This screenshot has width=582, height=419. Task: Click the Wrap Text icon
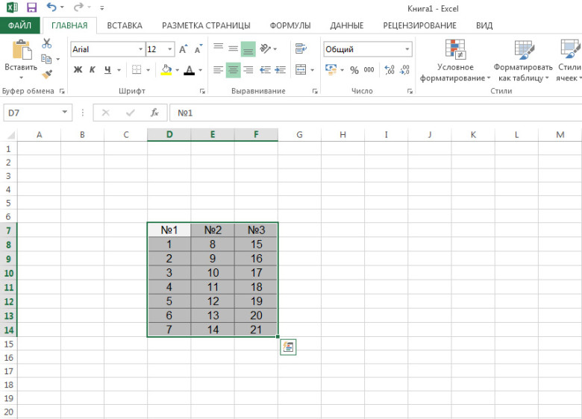301,48
